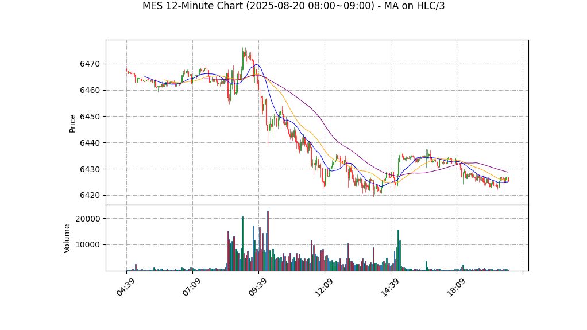Click the 09:39 time axis label

(x=257, y=288)
